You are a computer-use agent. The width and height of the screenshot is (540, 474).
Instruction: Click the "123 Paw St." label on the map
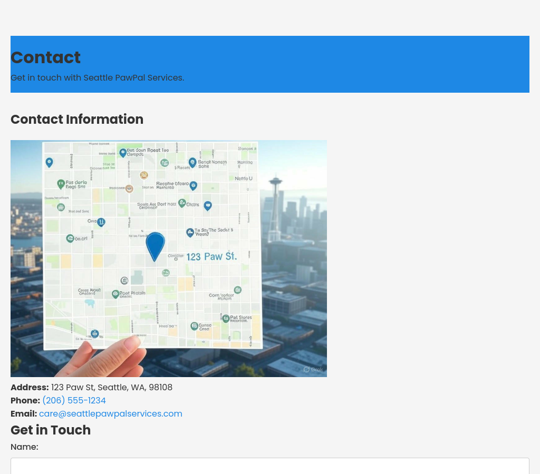211,256
